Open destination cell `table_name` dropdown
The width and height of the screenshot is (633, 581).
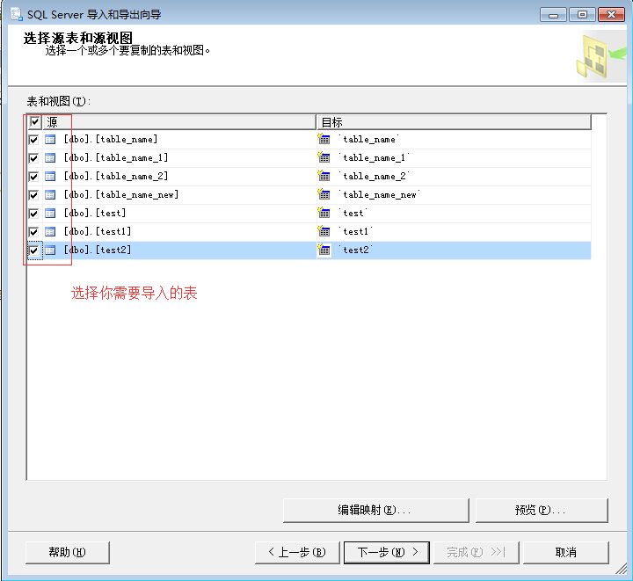point(454,139)
